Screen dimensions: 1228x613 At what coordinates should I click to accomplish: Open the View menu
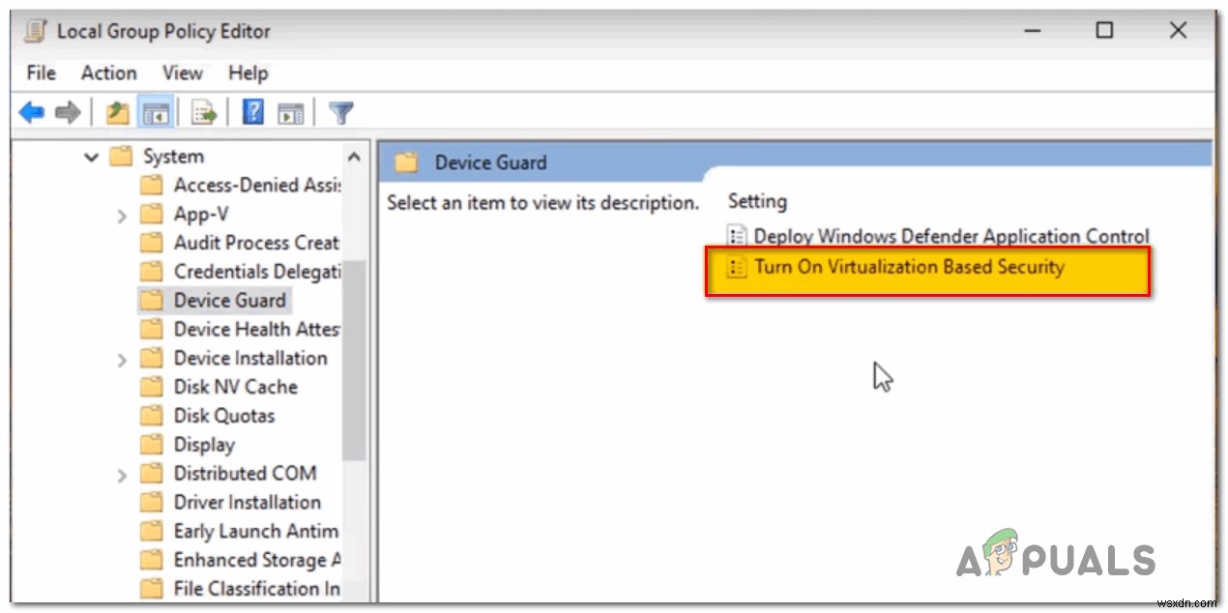click(182, 73)
